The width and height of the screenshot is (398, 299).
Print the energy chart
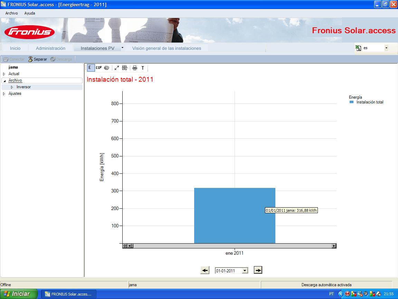pyautogui.click(x=135, y=67)
